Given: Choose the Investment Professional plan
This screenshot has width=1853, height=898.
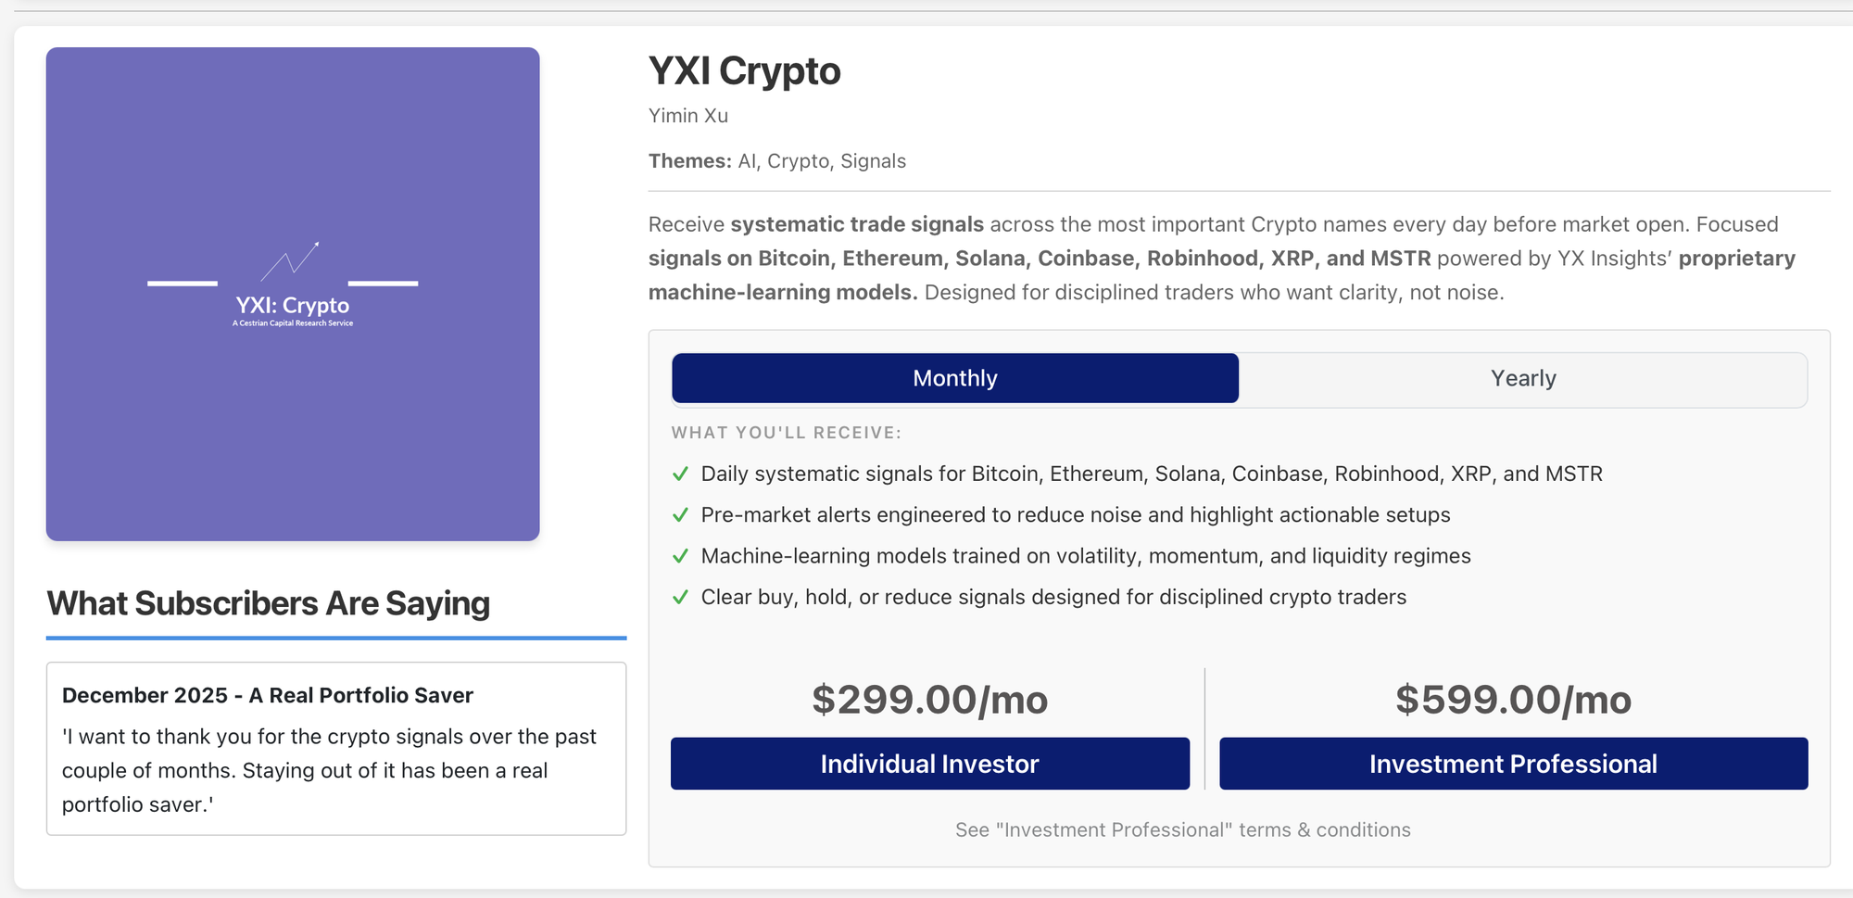Looking at the screenshot, I should click(1513, 764).
